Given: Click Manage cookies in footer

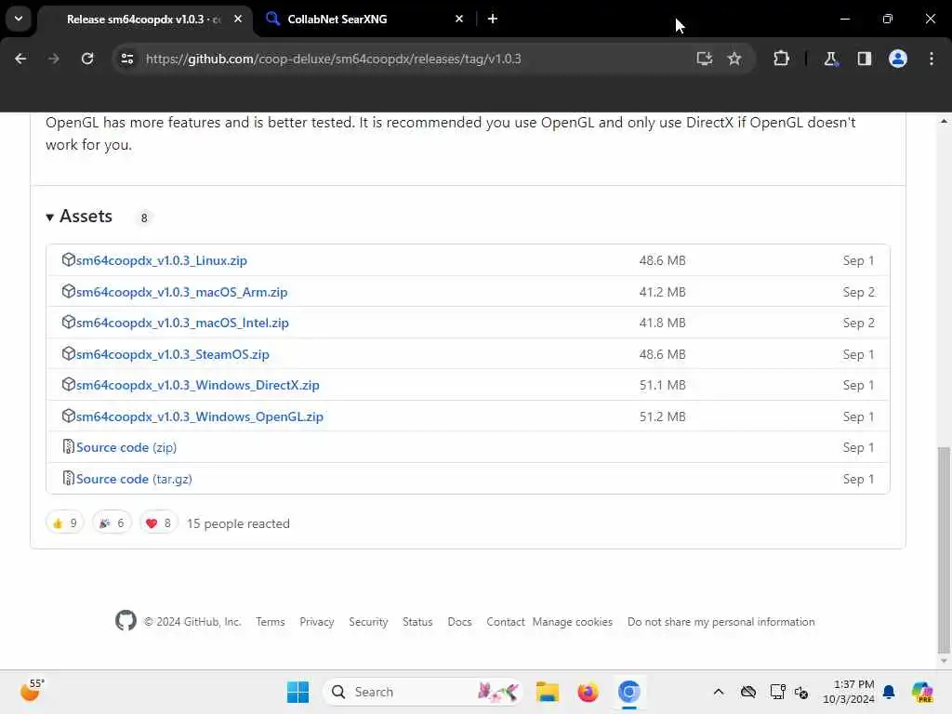Looking at the screenshot, I should coord(573,622).
